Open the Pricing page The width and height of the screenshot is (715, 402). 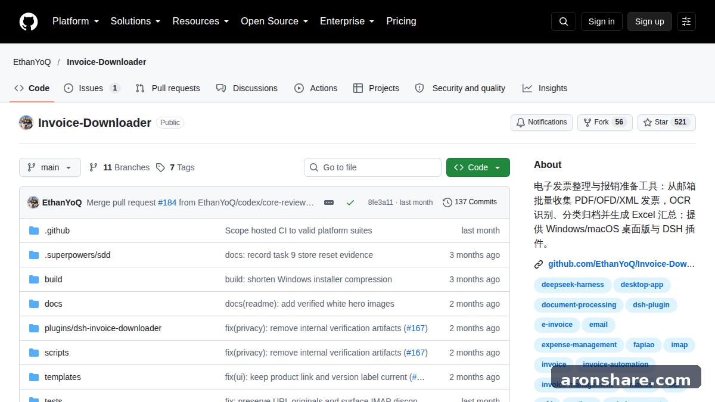point(401,21)
